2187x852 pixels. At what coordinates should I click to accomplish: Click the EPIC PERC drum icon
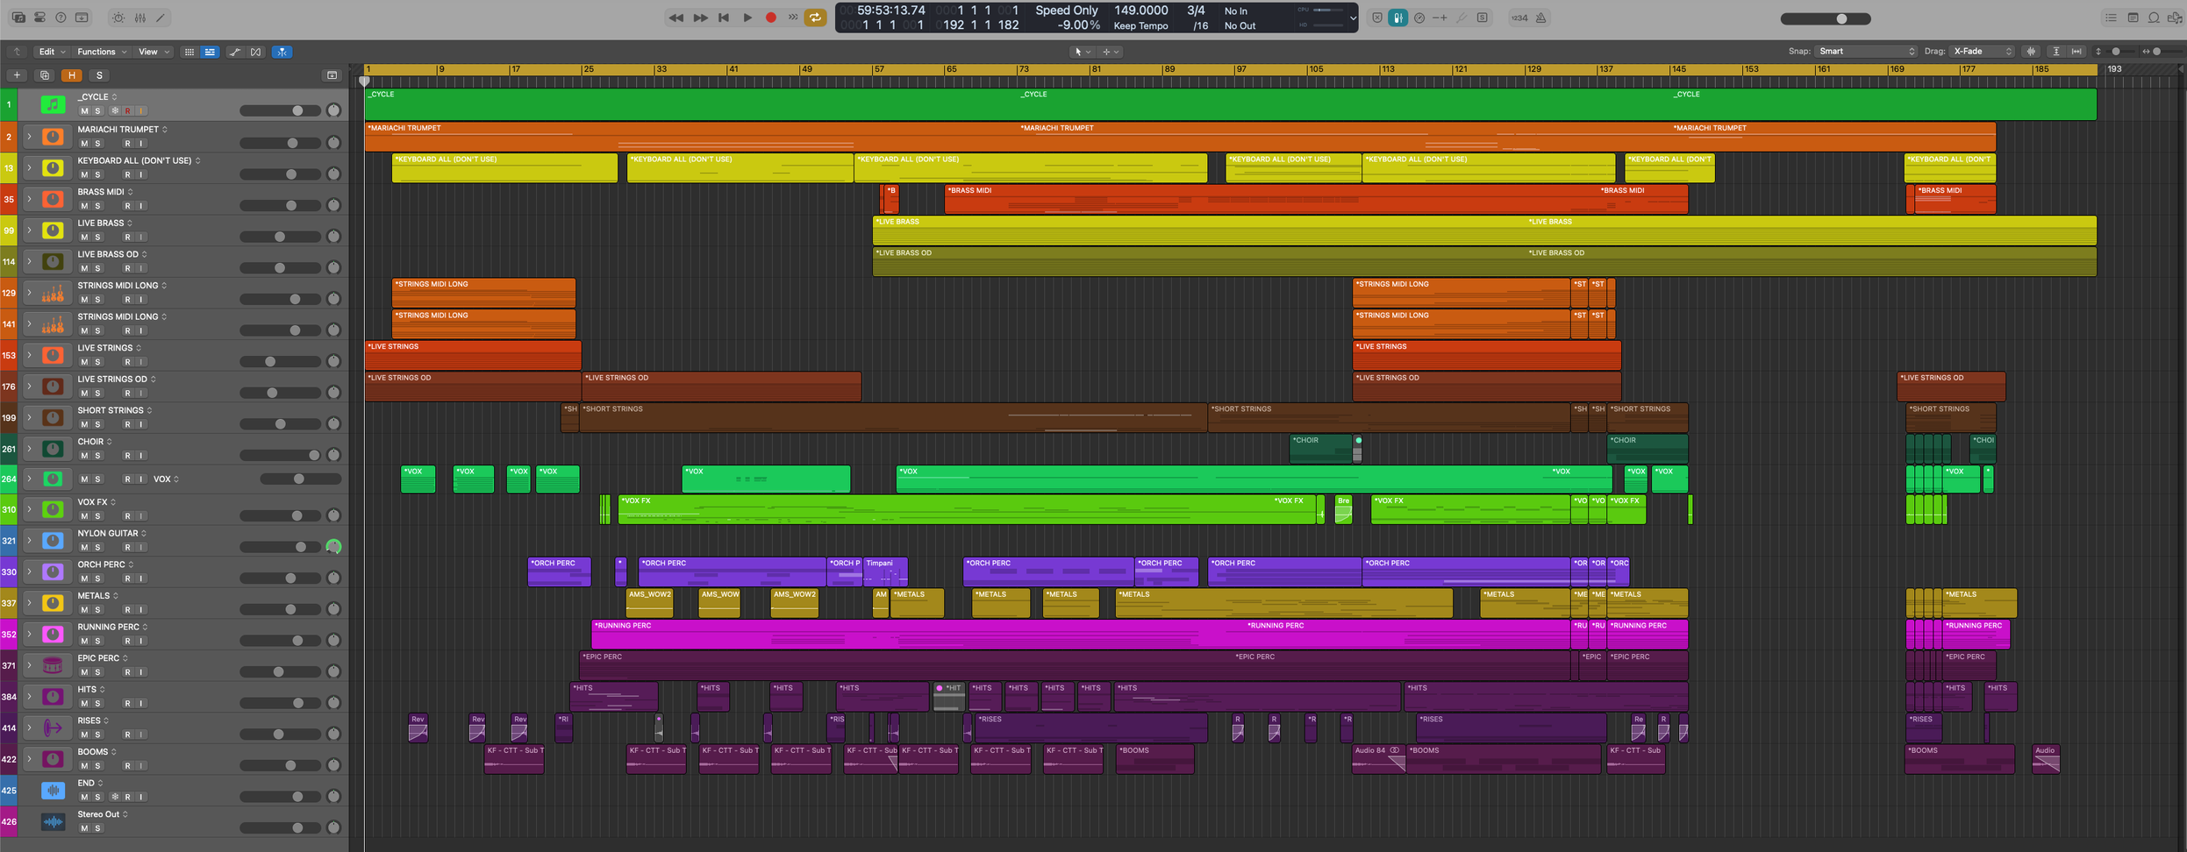tap(53, 666)
